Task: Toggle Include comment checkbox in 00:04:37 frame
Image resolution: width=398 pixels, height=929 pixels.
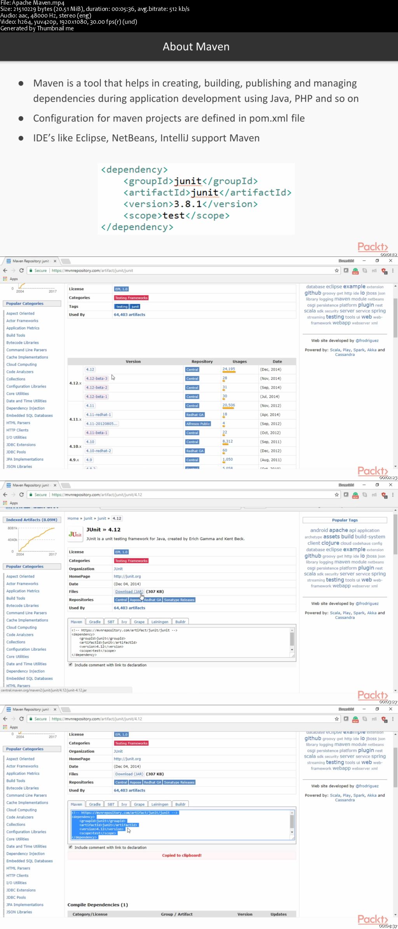Action: [x=70, y=847]
